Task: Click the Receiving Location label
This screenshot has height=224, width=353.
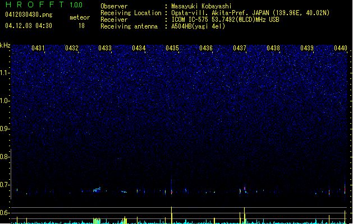Action: 131,13
